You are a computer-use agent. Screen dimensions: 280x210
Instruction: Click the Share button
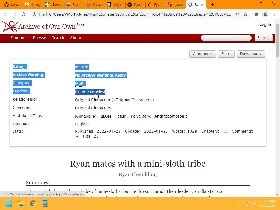tap(226, 54)
